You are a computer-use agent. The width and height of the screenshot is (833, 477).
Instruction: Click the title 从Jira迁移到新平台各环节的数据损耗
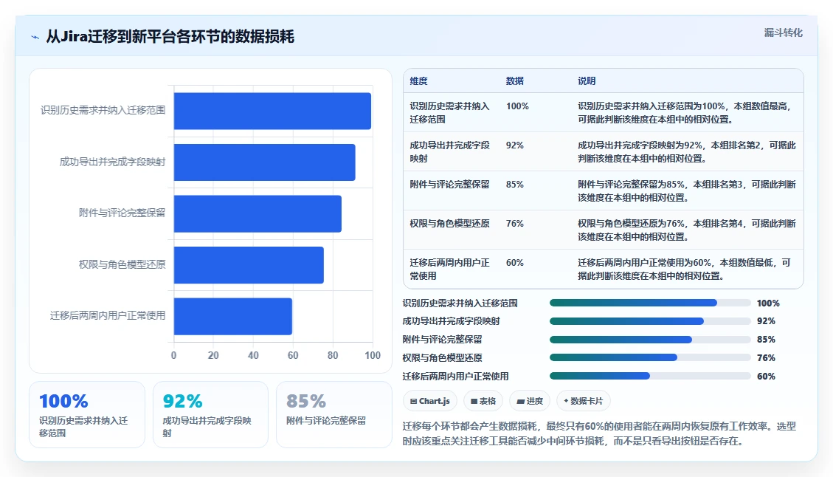pyautogui.click(x=170, y=37)
